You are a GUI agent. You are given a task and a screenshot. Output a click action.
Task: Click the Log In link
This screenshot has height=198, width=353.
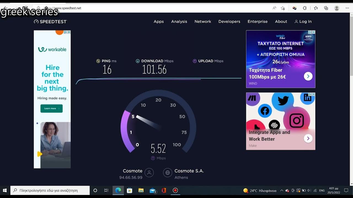click(303, 21)
